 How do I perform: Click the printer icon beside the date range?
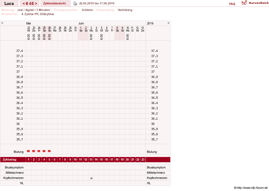pyautogui.click(x=75, y=3)
